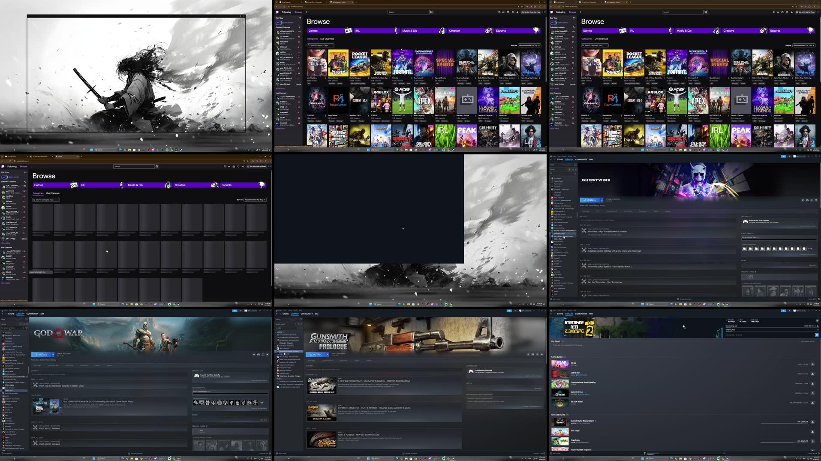Open the January 9, 2025 news thumbnail in Gunsmith frame
The image size is (821, 461).
[322, 413]
